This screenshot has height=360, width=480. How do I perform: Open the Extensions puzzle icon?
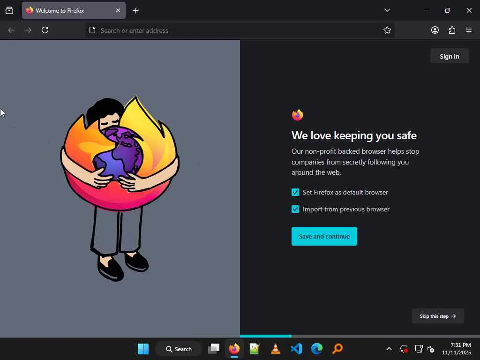click(x=452, y=30)
